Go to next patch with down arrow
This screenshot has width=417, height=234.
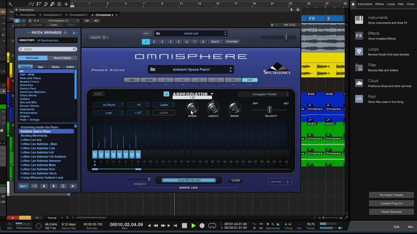(x=44, y=186)
